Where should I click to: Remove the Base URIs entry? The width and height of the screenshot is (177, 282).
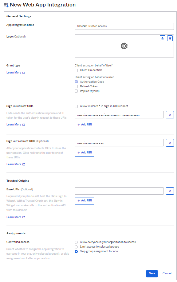[x=170, y=191]
